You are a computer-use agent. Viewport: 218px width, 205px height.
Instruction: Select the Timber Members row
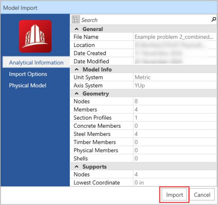coord(143,142)
